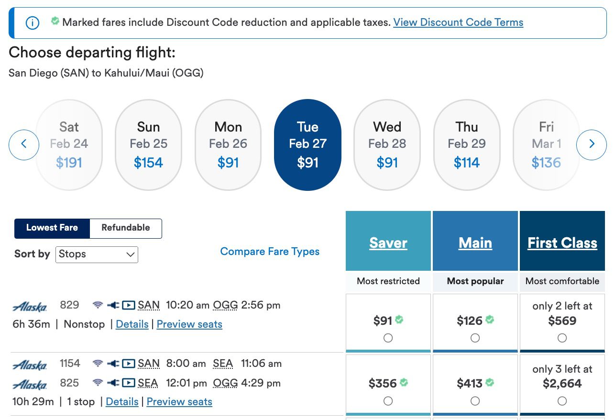Viewport: 615px width, 420px height.
Task: Select the Wed Feb 28 date bubble
Action: coord(387,144)
